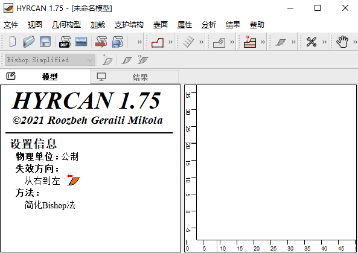Switch to the 模型 tab
The height and width of the screenshot is (253, 358).
[x=45, y=77]
